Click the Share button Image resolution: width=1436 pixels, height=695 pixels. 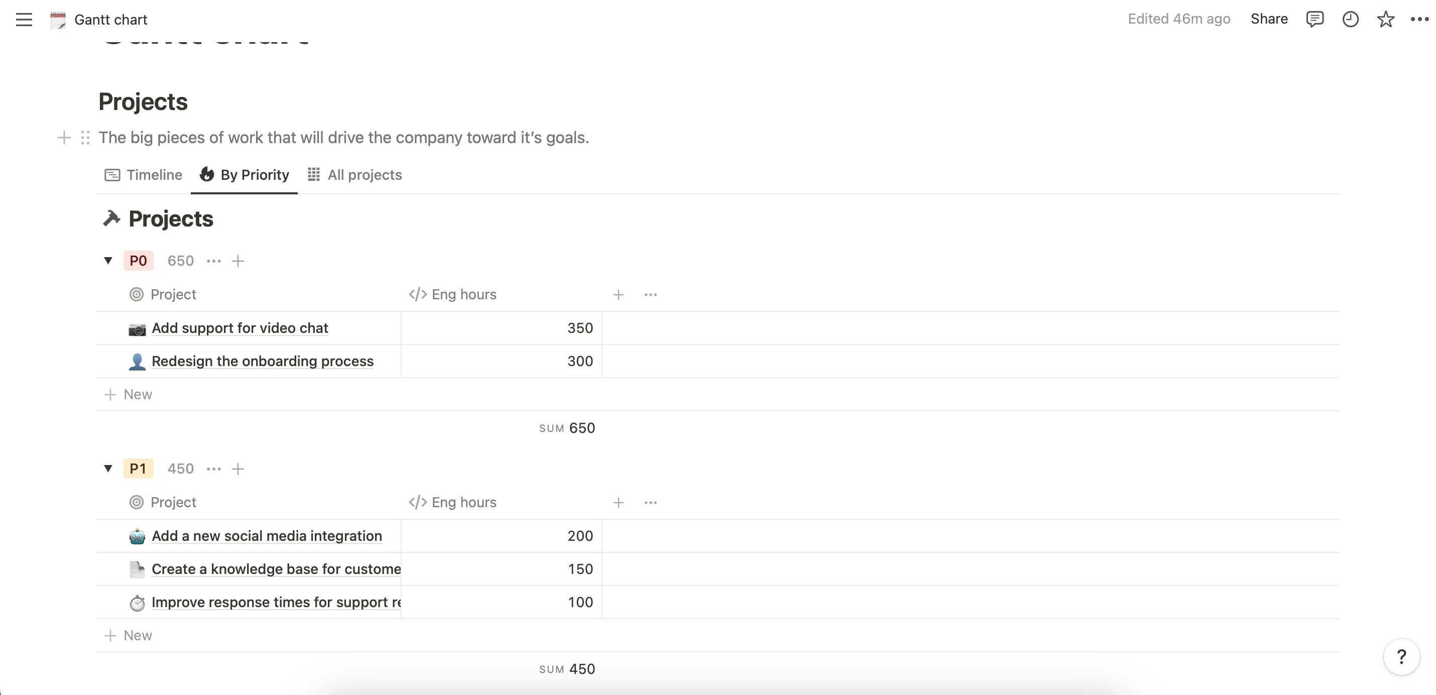1269,19
